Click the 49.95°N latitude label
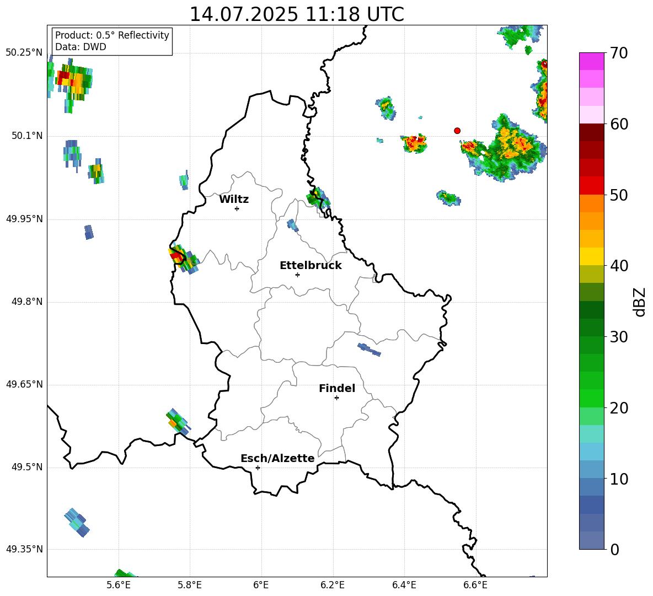653x596 pixels. [x=24, y=219]
